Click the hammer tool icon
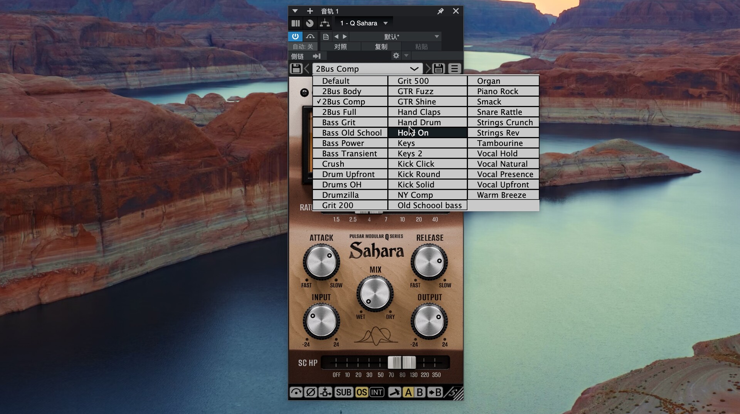This screenshot has height=414, width=740. pos(394,392)
